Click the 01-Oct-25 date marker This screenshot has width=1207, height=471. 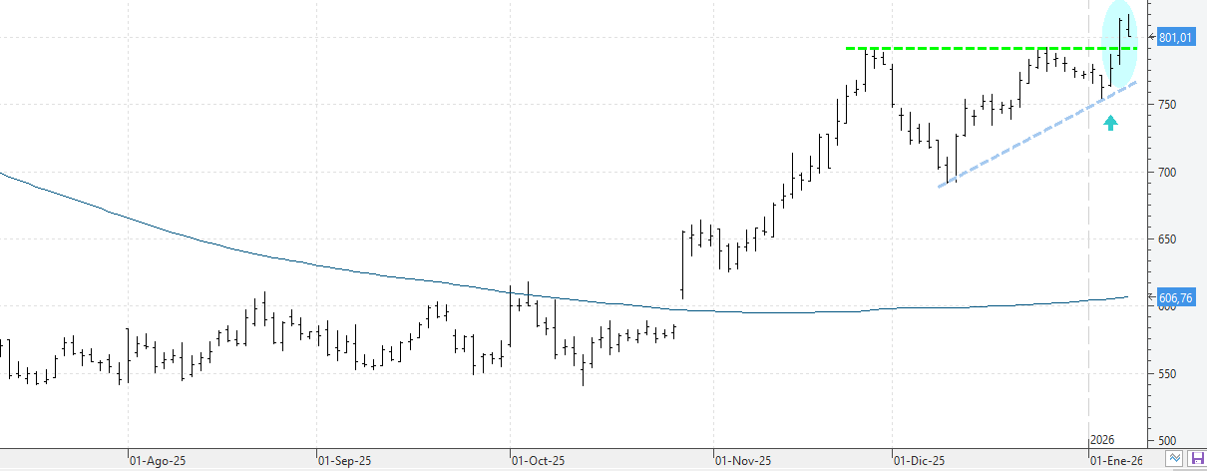[539, 461]
